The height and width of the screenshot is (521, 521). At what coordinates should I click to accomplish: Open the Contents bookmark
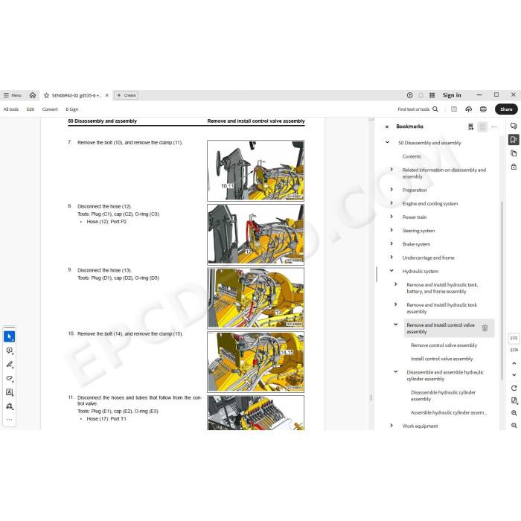[x=412, y=156]
